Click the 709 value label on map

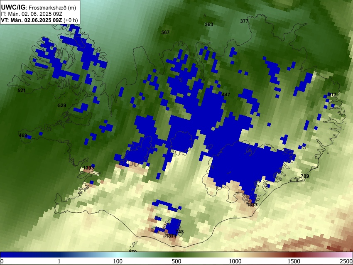tap(305, 176)
